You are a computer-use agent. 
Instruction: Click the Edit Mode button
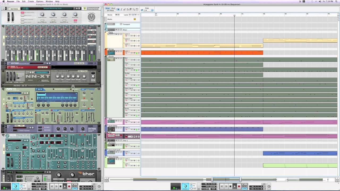(x=110, y=10)
